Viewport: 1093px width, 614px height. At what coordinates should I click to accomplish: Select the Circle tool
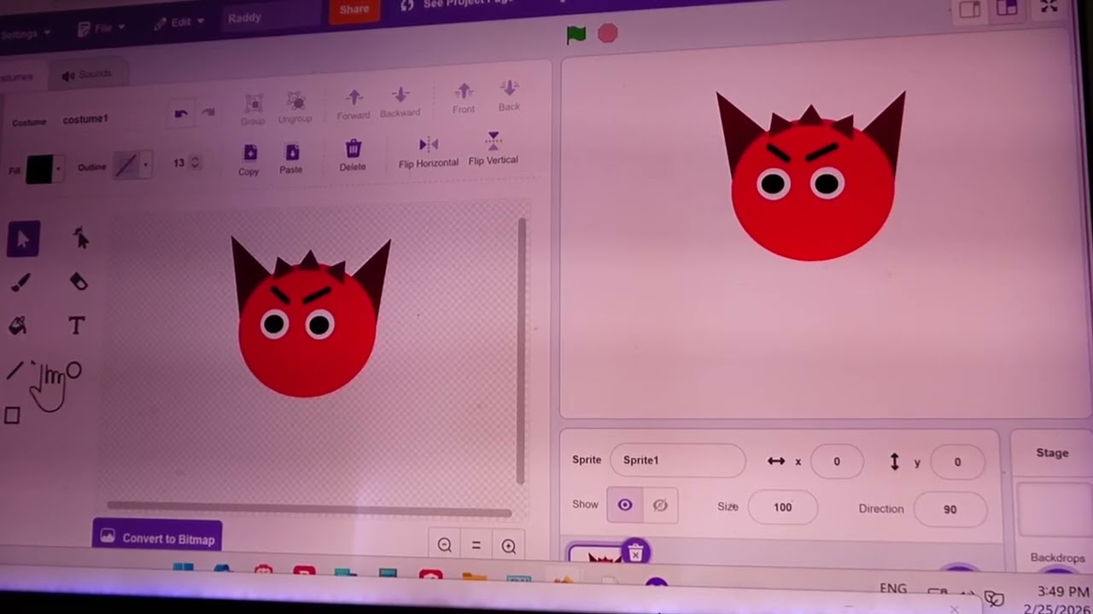[73, 370]
